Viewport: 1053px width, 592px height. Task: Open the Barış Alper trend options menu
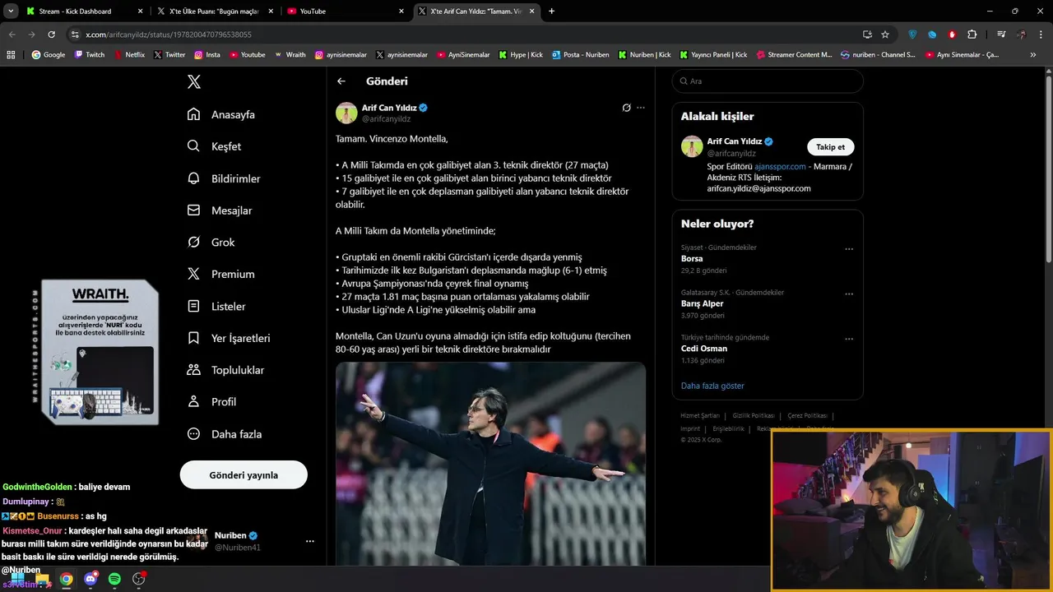click(x=849, y=294)
